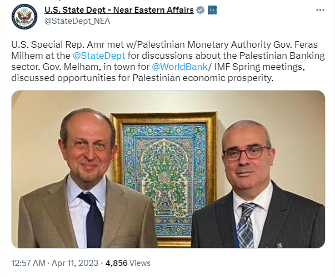Viewport: 335px width, 277px height.
Task: Click the 4,856 view count number
Action: (116, 263)
